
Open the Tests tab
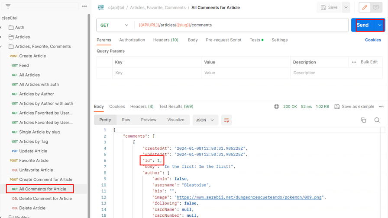(256, 40)
